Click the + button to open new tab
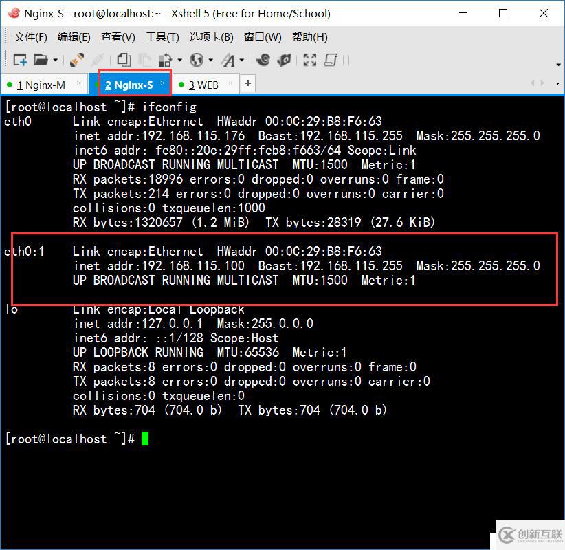The width and height of the screenshot is (565, 550). point(247,83)
